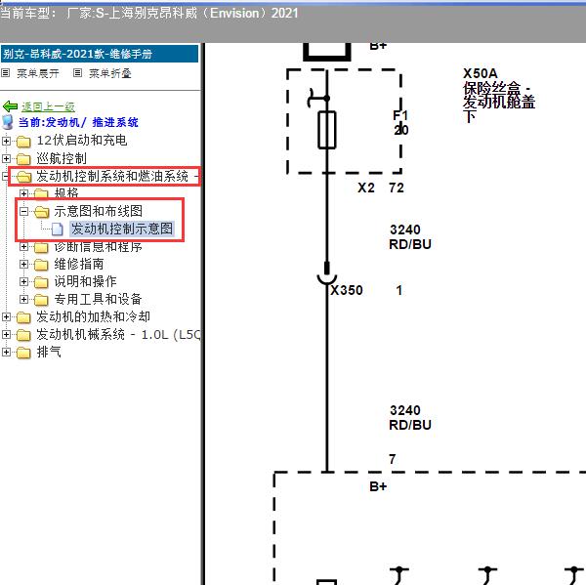
Task: Expand the 发动机机械系统 tree node
Action: [6, 335]
